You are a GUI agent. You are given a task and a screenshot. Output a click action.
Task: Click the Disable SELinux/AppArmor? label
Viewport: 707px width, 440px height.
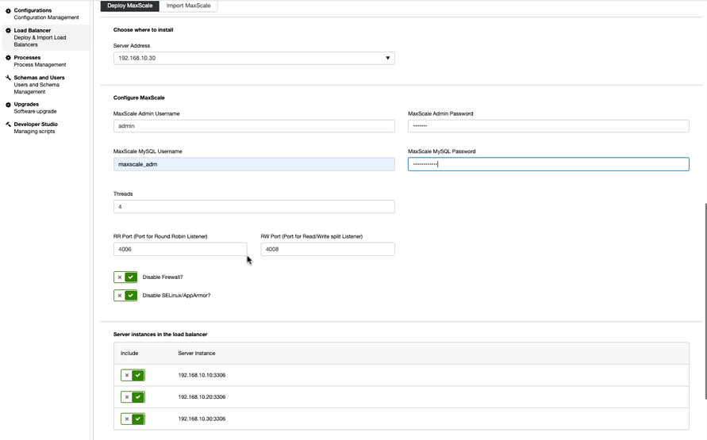click(x=176, y=296)
